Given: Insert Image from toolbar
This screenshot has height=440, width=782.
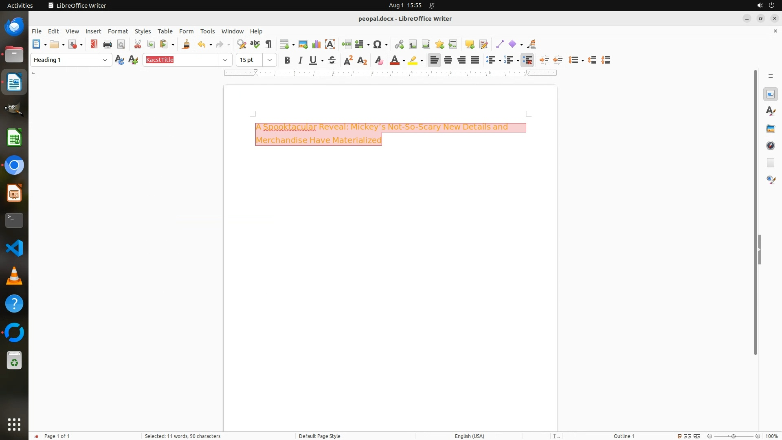Looking at the screenshot, I should point(303,44).
